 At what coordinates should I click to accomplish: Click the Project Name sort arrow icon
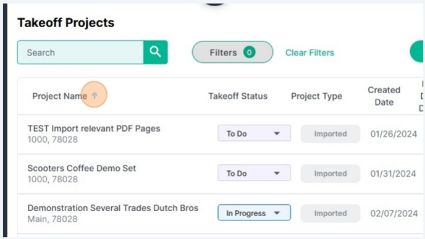point(95,95)
